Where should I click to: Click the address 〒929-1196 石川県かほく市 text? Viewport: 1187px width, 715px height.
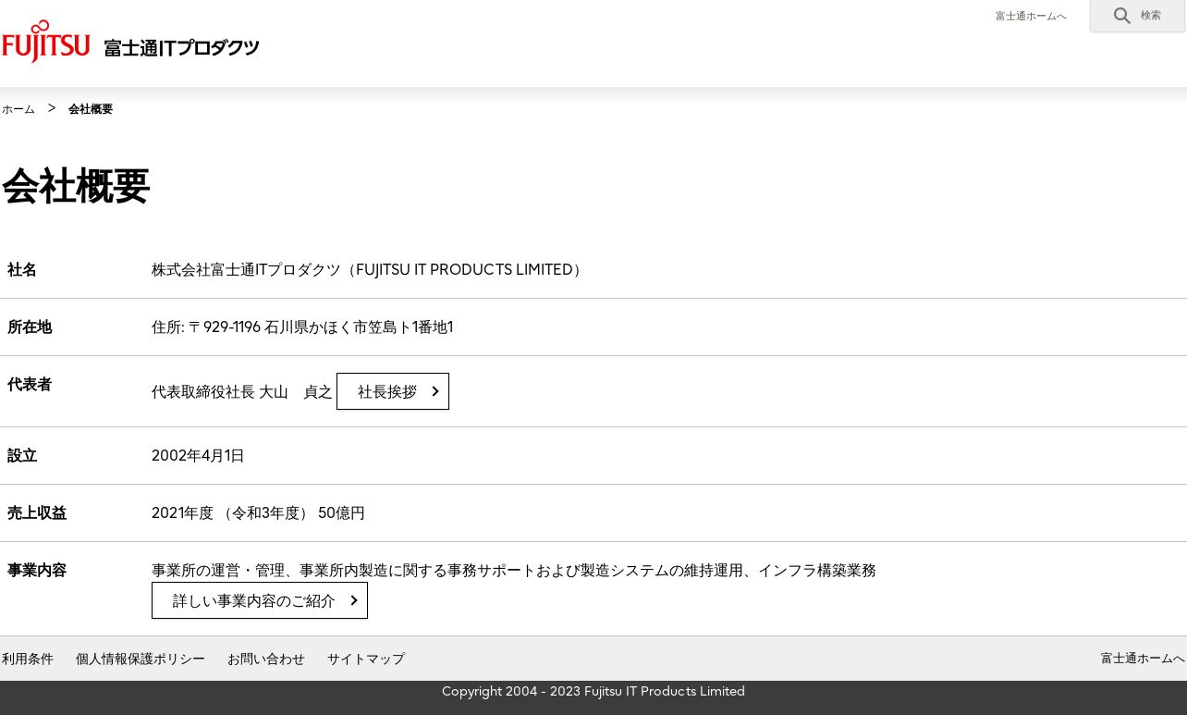(x=302, y=327)
